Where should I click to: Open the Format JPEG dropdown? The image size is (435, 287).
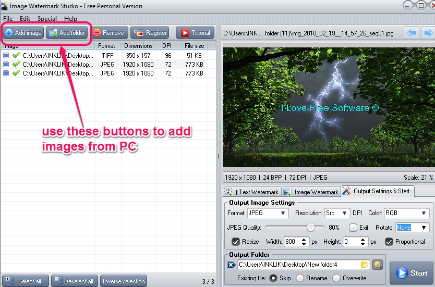click(x=268, y=213)
